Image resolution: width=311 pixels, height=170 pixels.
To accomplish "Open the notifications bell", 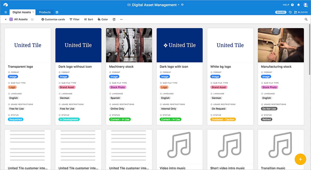I will point(299,5).
